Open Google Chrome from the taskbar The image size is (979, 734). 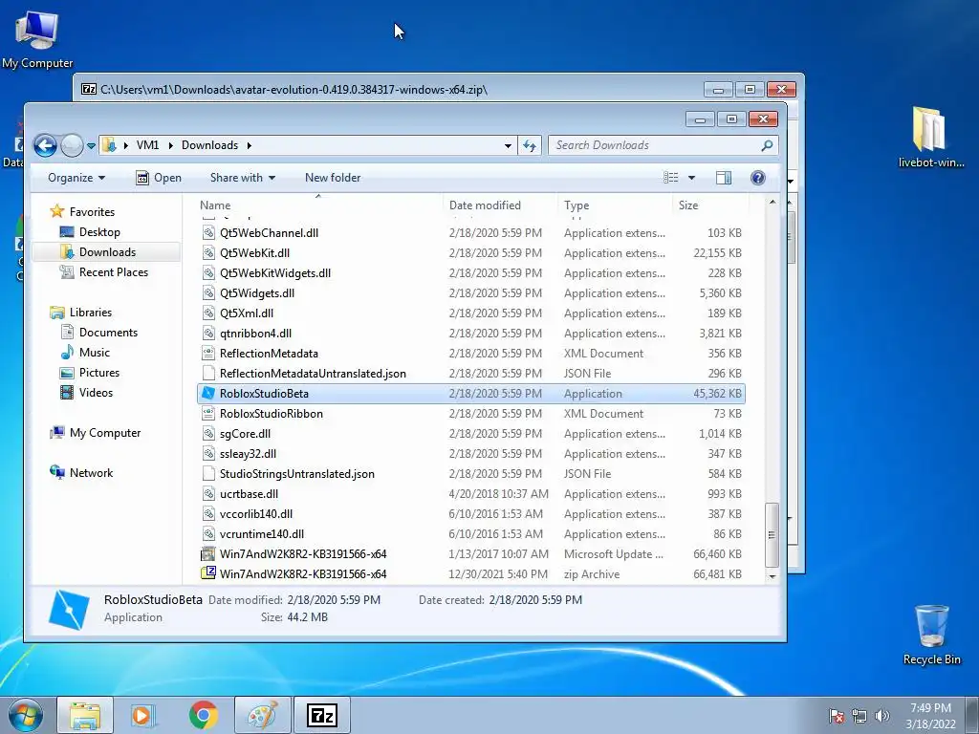click(204, 715)
